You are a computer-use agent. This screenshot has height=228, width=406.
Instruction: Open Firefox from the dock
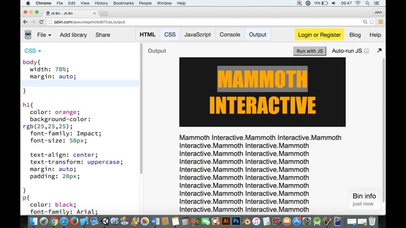click(74, 221)
